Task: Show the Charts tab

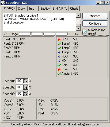Action: click(74, 9)
